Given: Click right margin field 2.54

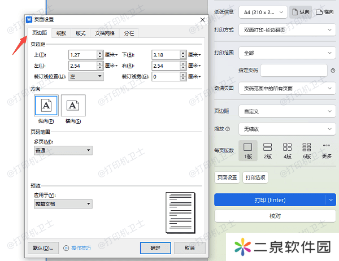Looking at the screenshot, I should [x=166, y=66].
